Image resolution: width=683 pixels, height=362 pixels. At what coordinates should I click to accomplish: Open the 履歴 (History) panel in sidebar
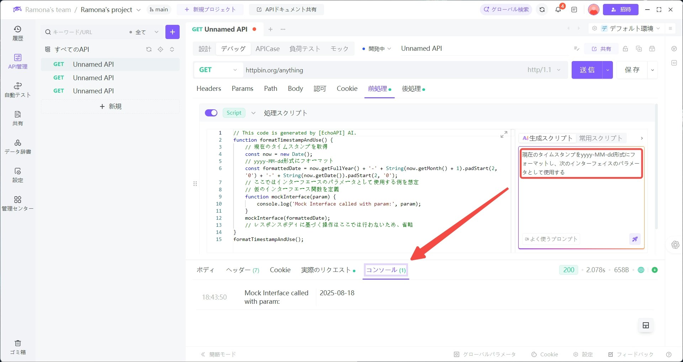(17, 33)
